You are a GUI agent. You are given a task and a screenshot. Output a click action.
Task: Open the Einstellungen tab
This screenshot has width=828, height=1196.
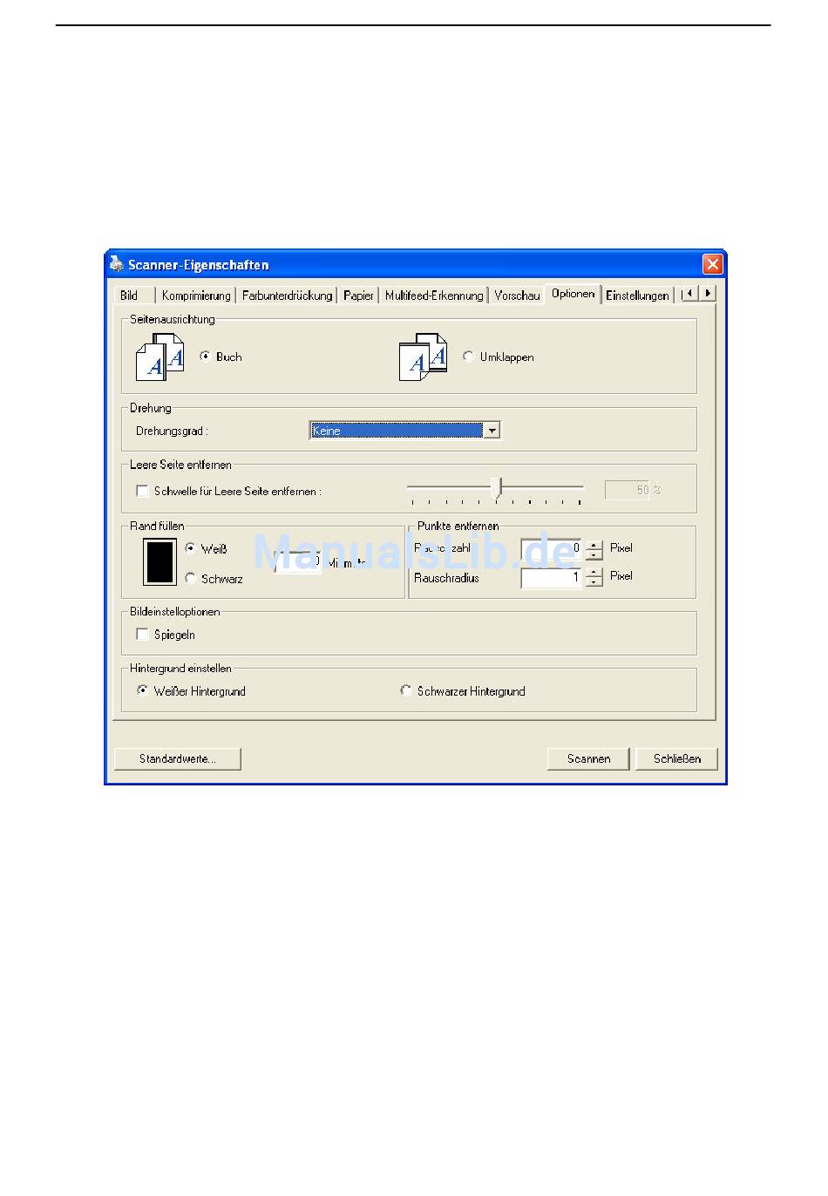(637, 296)
